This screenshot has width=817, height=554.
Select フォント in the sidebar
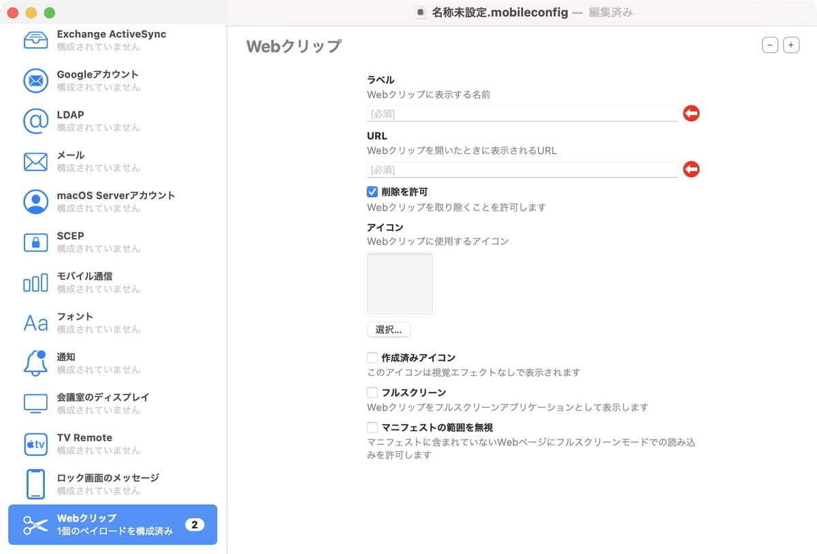click(113, 323)
